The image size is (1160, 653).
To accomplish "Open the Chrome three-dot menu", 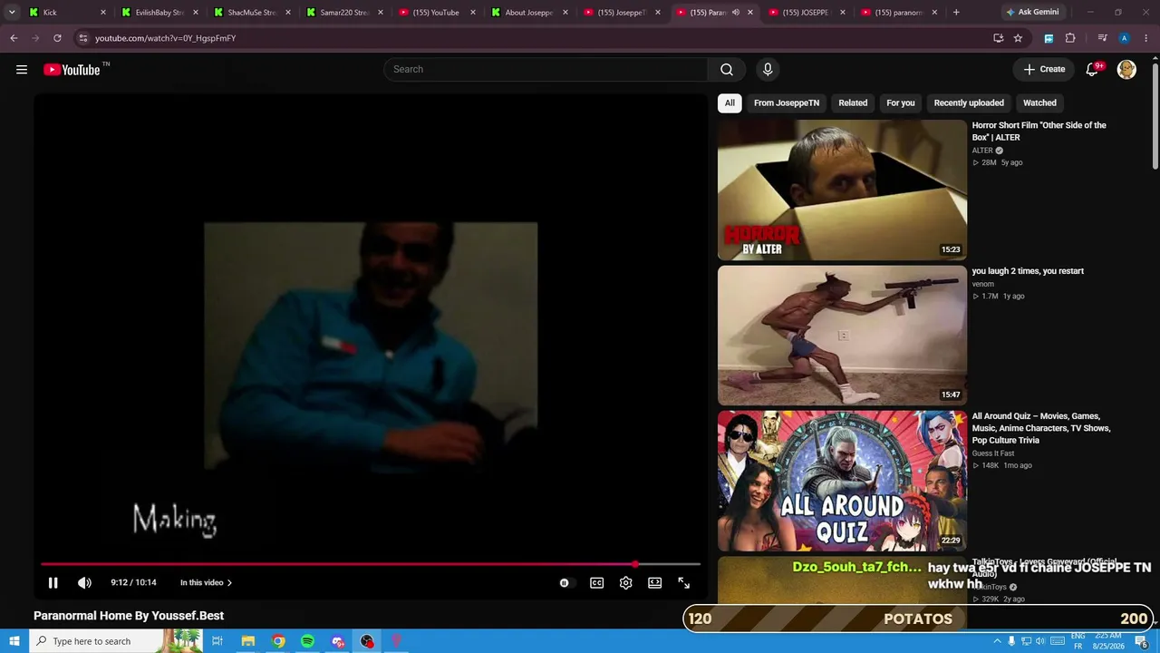I will (x=1146, y=38).
